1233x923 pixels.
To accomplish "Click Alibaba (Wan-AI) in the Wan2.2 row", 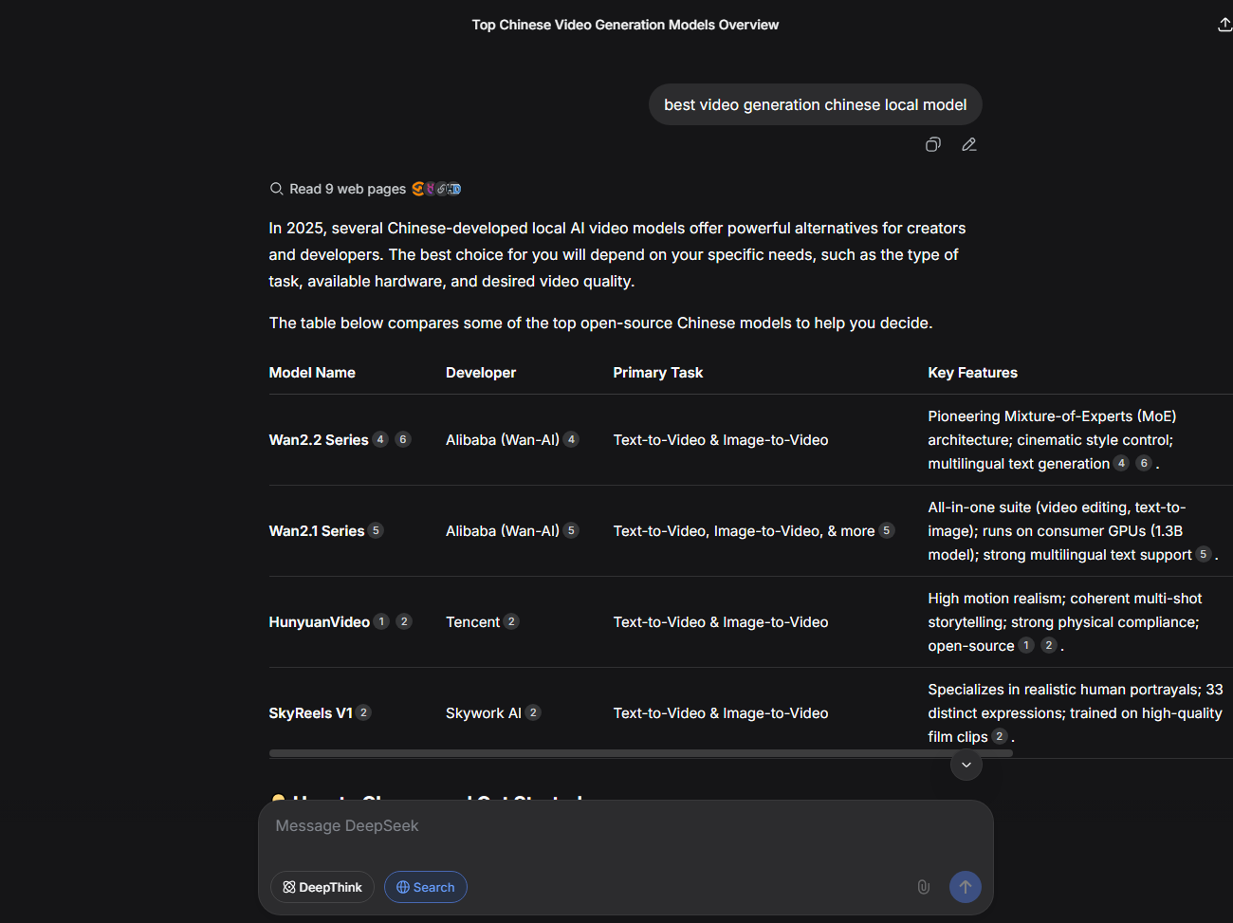I will 503,440.
